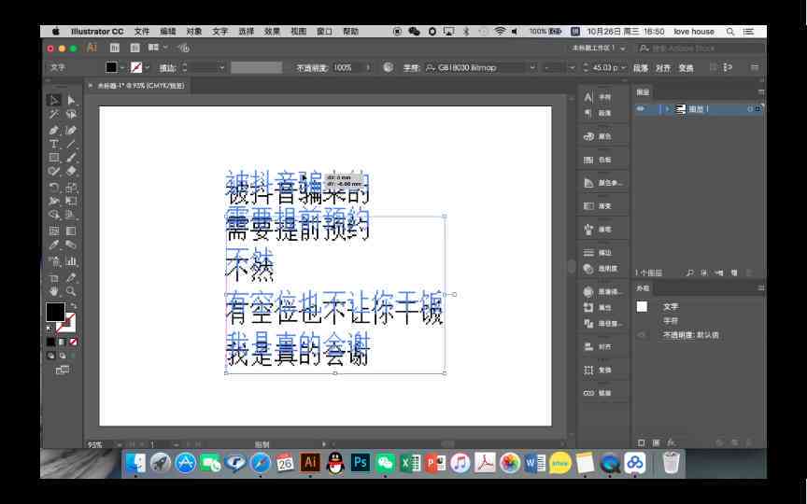Screen dimensions: 807x504
Task: Select the Eraser tool
Action: coord(71,171)
